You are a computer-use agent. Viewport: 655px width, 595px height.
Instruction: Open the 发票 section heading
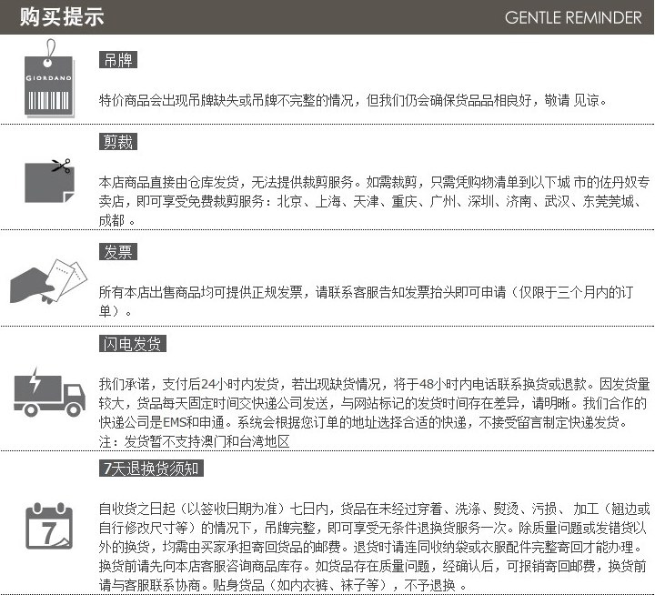pos(117,251)
